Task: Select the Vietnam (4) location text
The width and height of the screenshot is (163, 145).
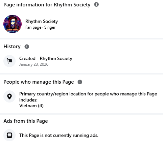Action: 31,106
